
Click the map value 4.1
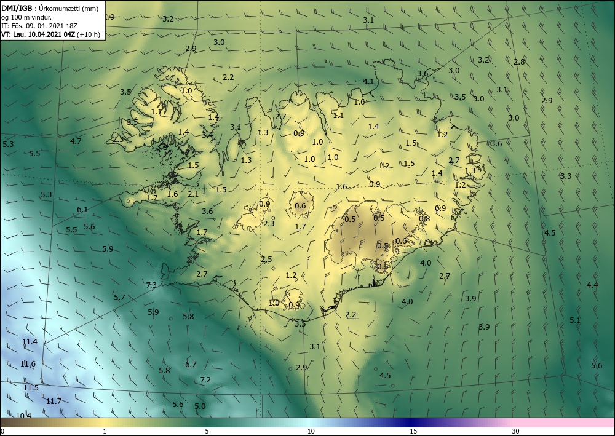[x=368, y=82]
